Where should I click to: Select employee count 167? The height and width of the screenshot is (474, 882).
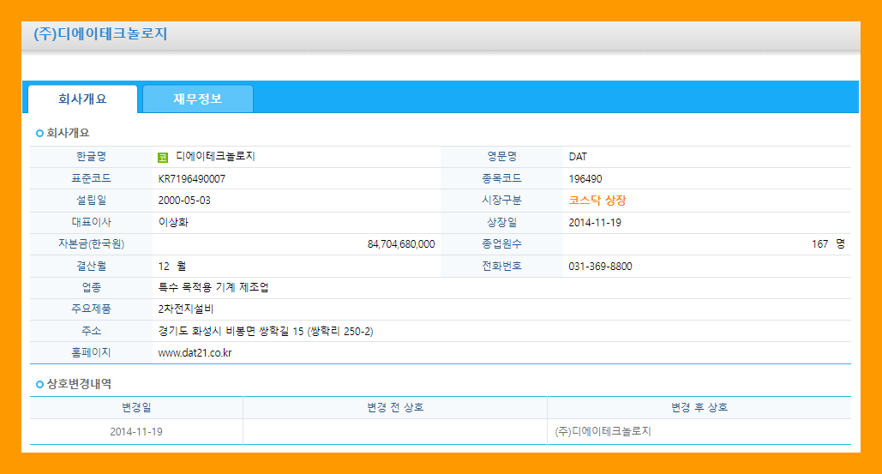tap(819, 244)
